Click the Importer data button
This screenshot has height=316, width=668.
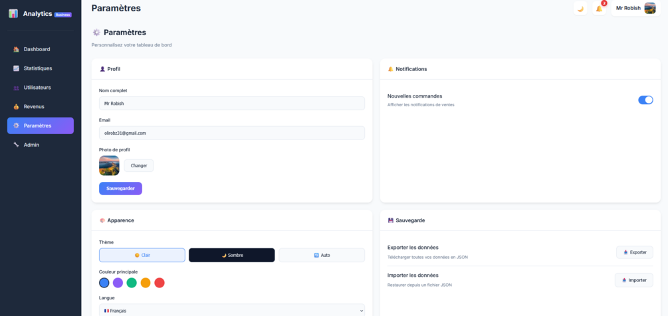[x=634, y=280]
